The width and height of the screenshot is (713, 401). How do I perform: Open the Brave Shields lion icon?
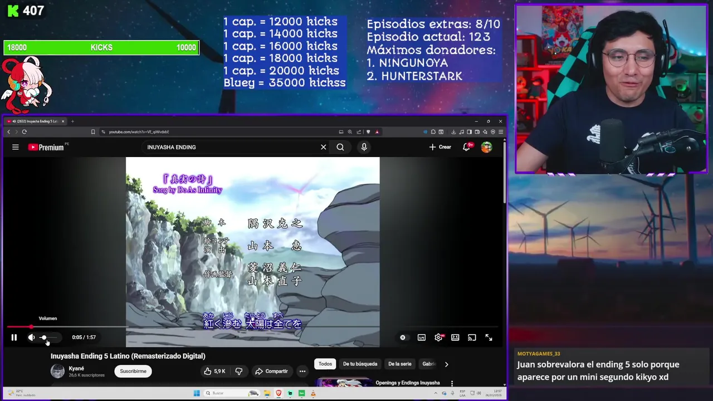click(x=368, y=132)
